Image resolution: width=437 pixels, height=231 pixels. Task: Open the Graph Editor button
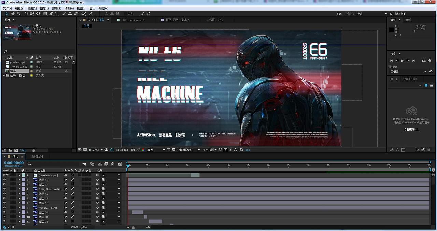[x=120, y=164]
